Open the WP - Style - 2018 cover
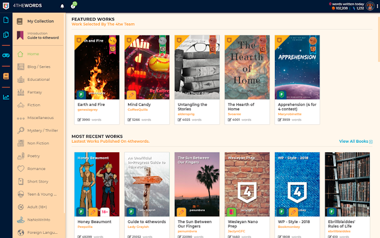Image resolution: width=380 pixels, height=238 pixels. [297, 184]
